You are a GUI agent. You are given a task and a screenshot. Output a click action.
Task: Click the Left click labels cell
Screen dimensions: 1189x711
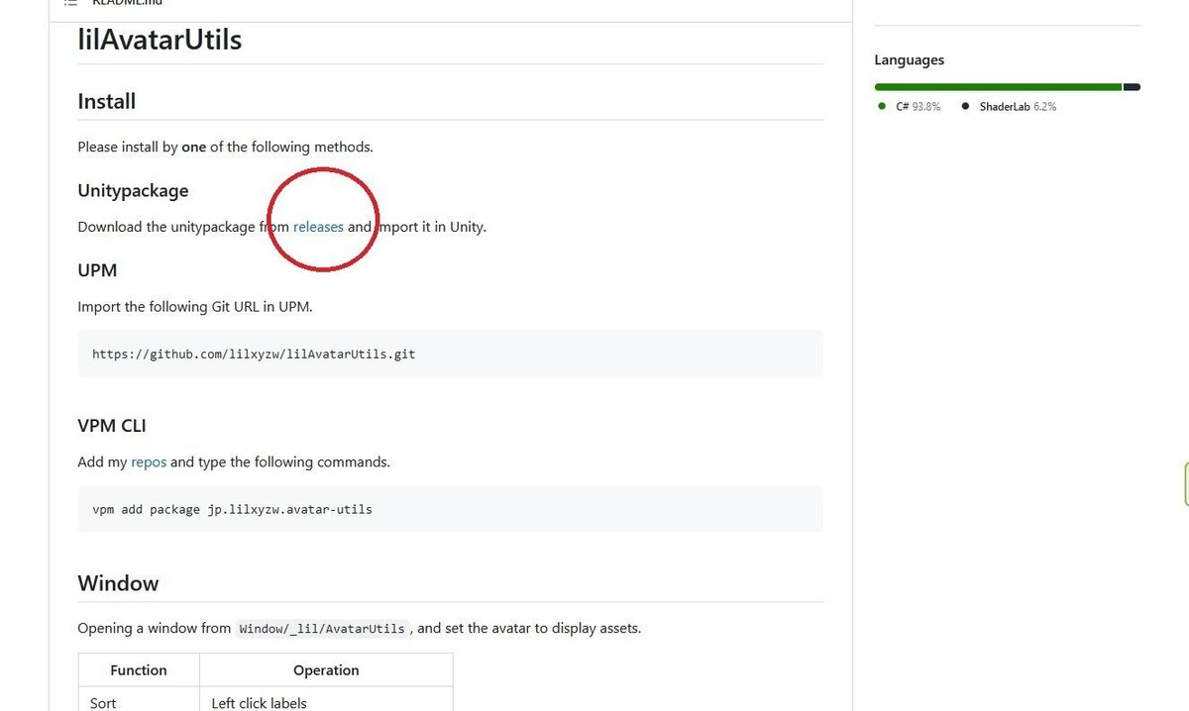(x=326, y=699)
